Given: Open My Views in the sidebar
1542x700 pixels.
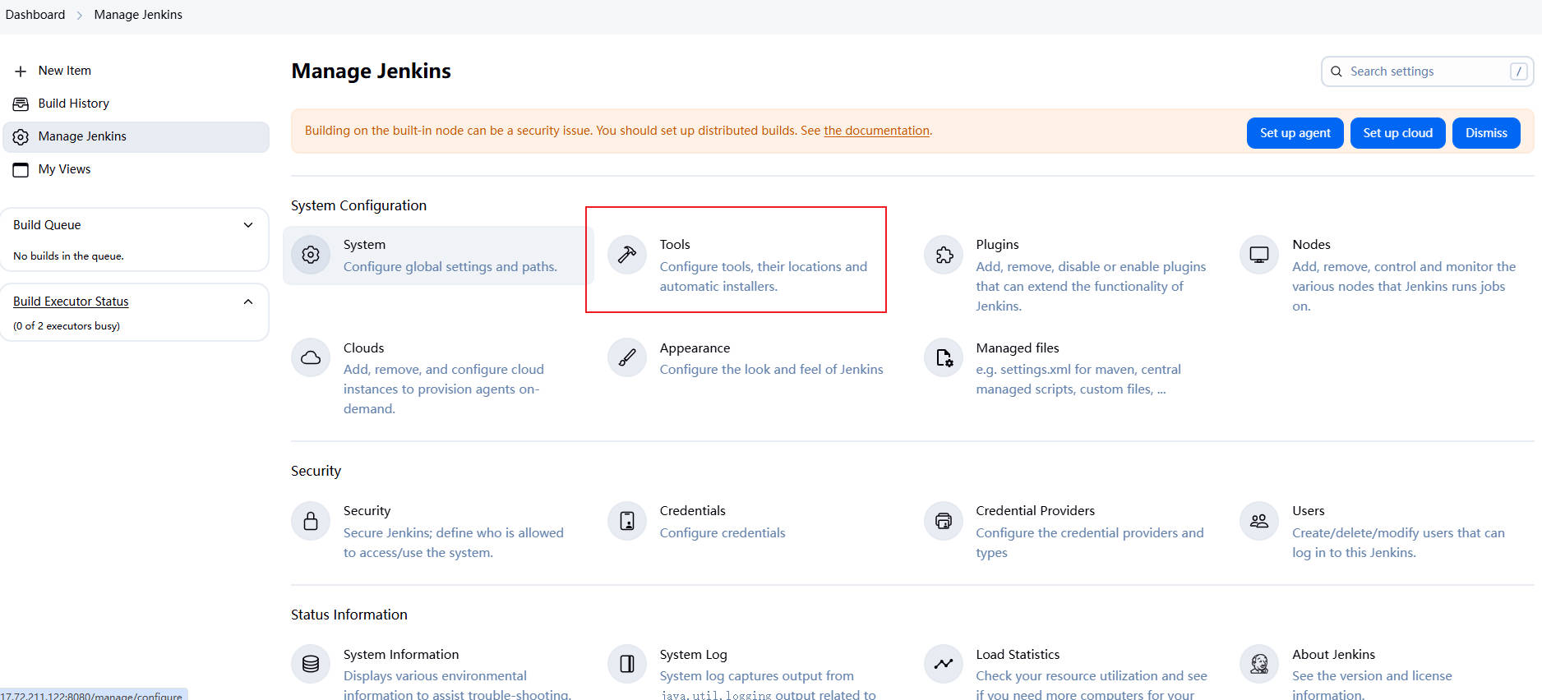Looking at the screenshot, I should point(64,169).
